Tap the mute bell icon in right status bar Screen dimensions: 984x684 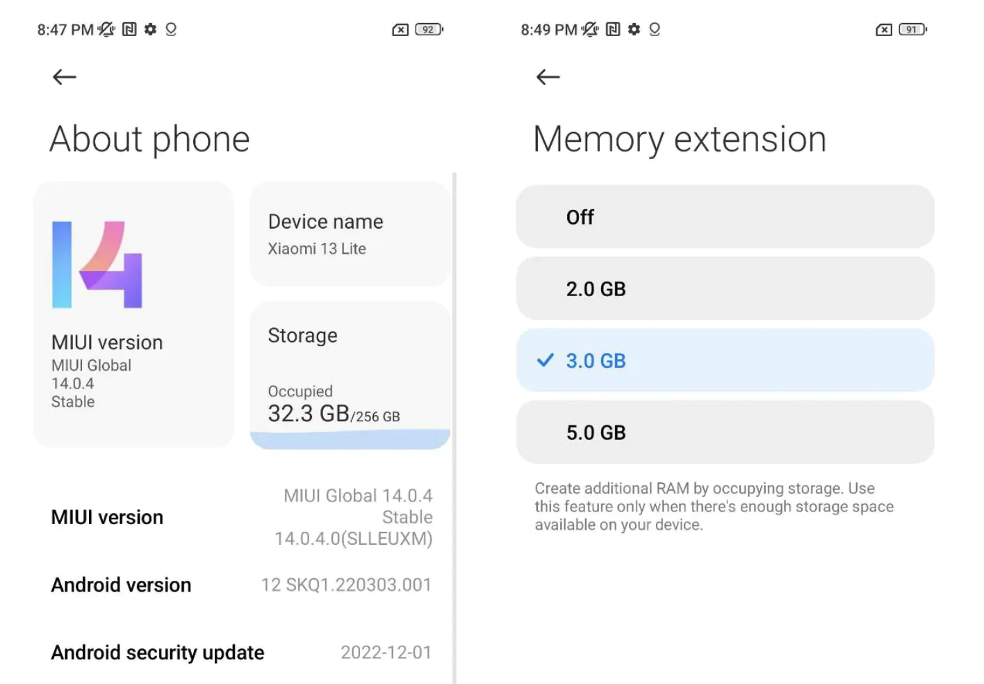[x=590, y=29]
